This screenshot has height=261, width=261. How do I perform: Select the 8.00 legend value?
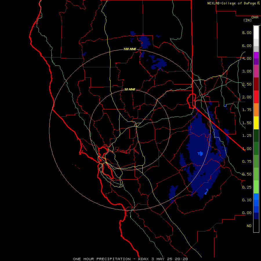[247, 32]
